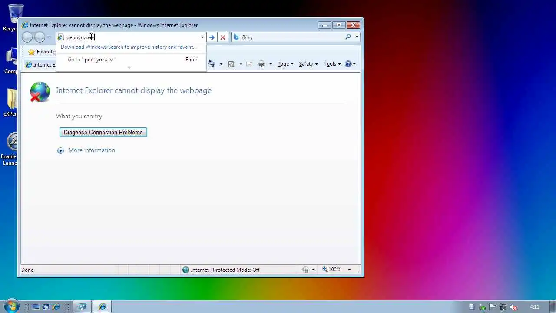Click the Print toolbar icon
Image resolution: width=556 pixels, height=313 pixels.
(261, 64)
